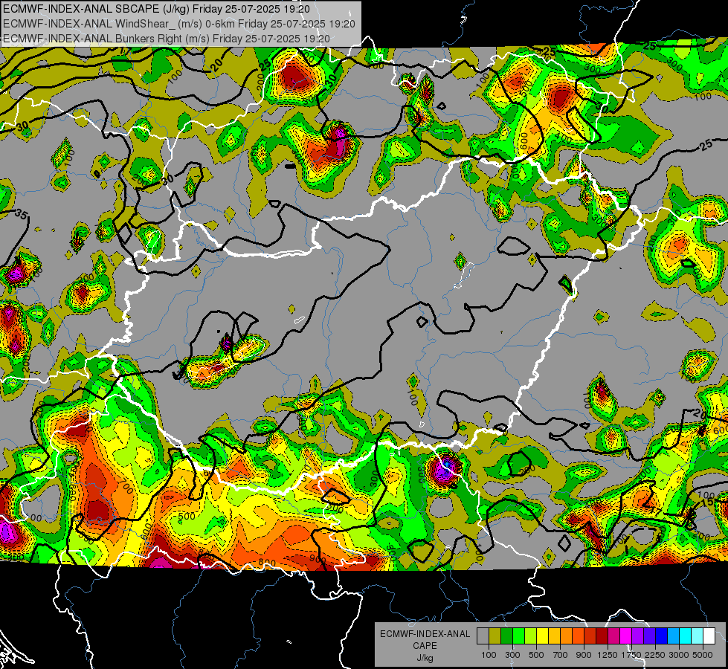Select the SBCAPE title line at top
The width and height of the screenshot is (728, 669).
point(156,9)
